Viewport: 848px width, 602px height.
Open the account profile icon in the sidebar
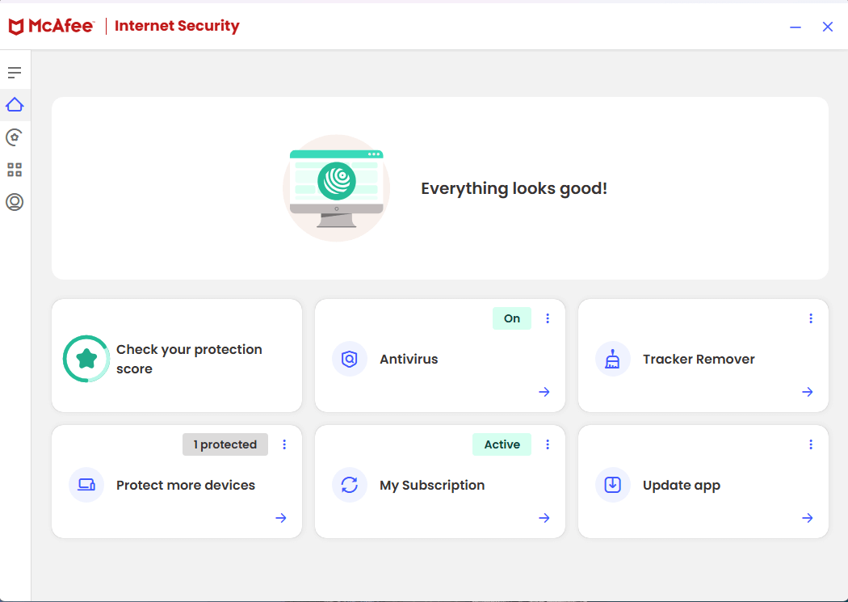[x=15, y=202]
